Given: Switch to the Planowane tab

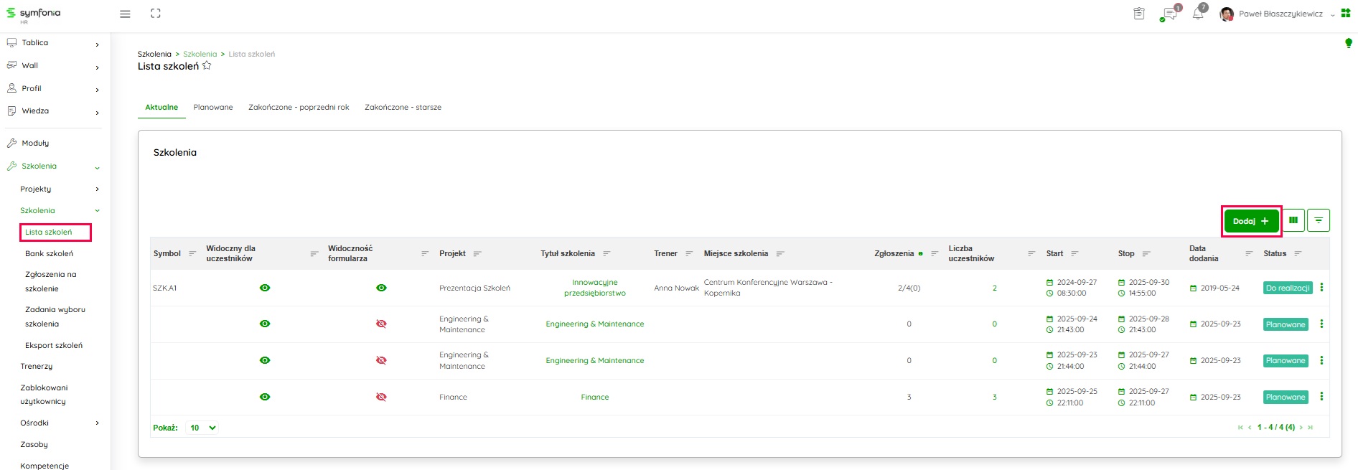Looking at the screenshot, I should click(213, 108).
